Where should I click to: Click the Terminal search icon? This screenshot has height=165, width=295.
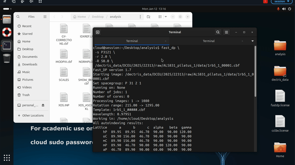pos(218,32)
